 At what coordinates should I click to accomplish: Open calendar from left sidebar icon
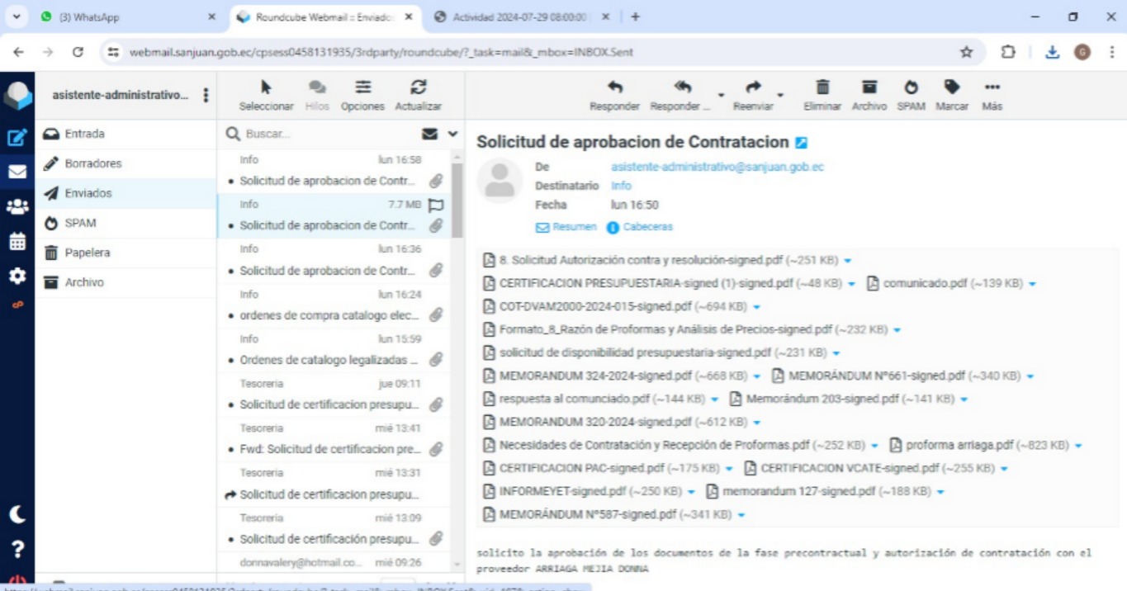(x=17, y=242)
